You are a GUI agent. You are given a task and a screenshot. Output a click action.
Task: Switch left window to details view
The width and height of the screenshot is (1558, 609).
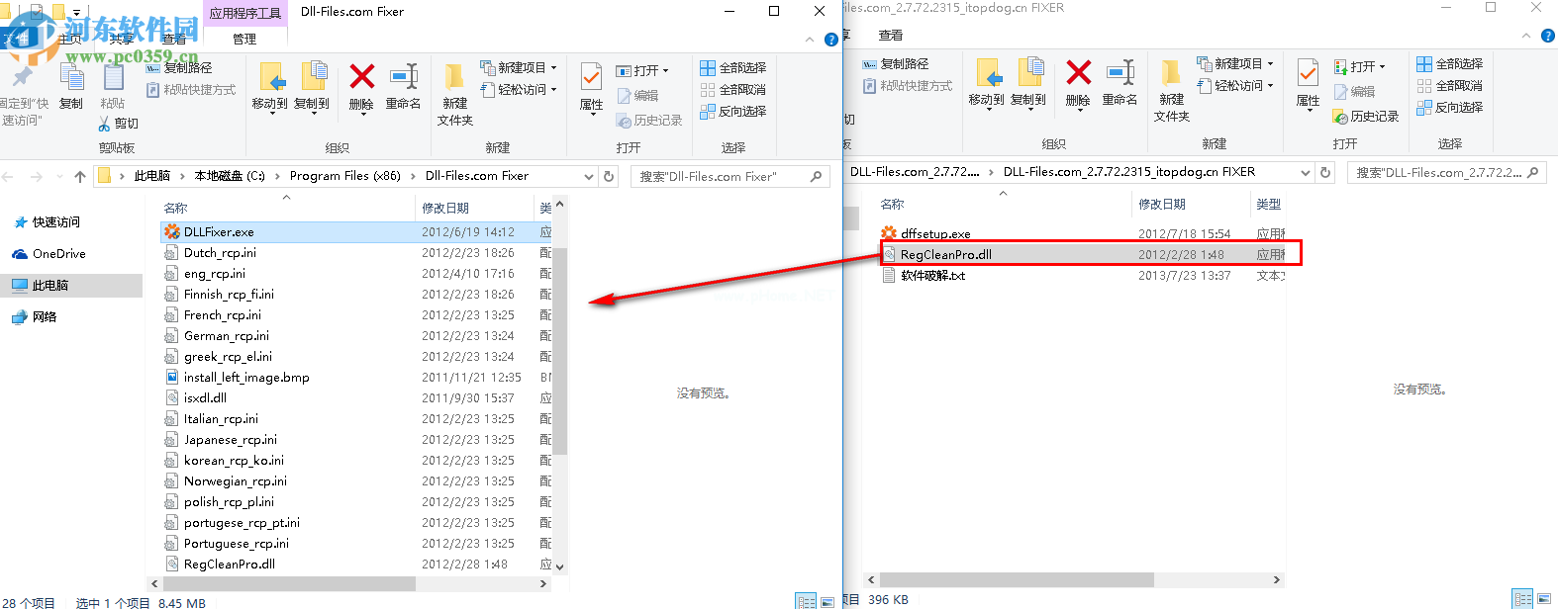click(x=807, y=601)
